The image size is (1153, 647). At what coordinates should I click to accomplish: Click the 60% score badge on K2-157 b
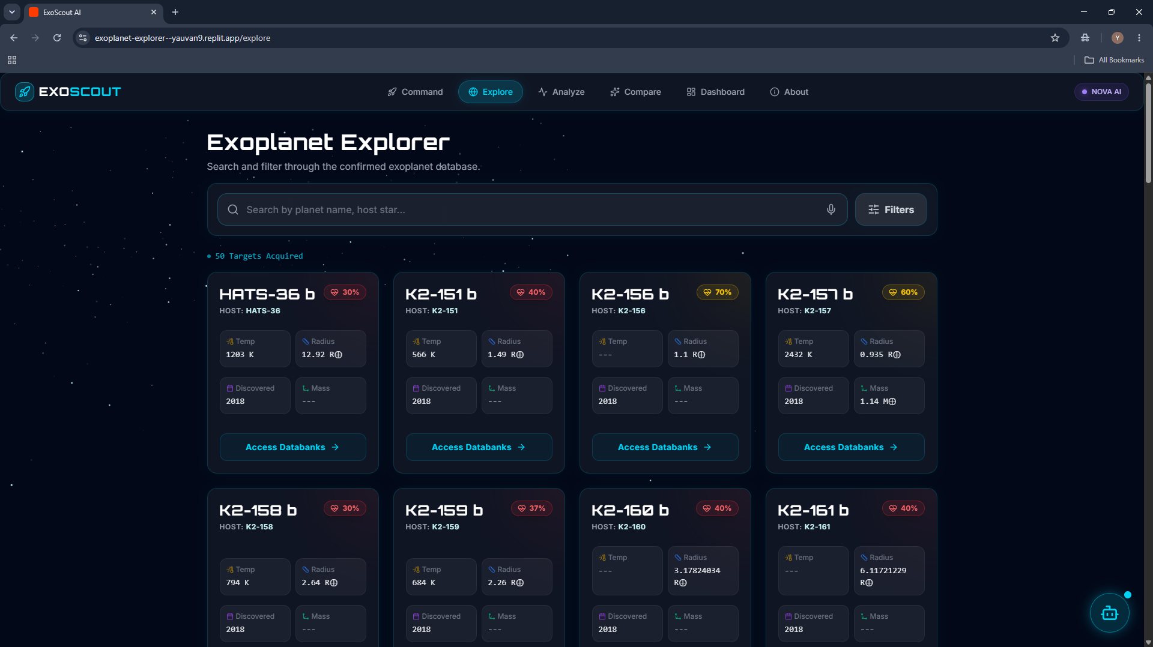903,292
